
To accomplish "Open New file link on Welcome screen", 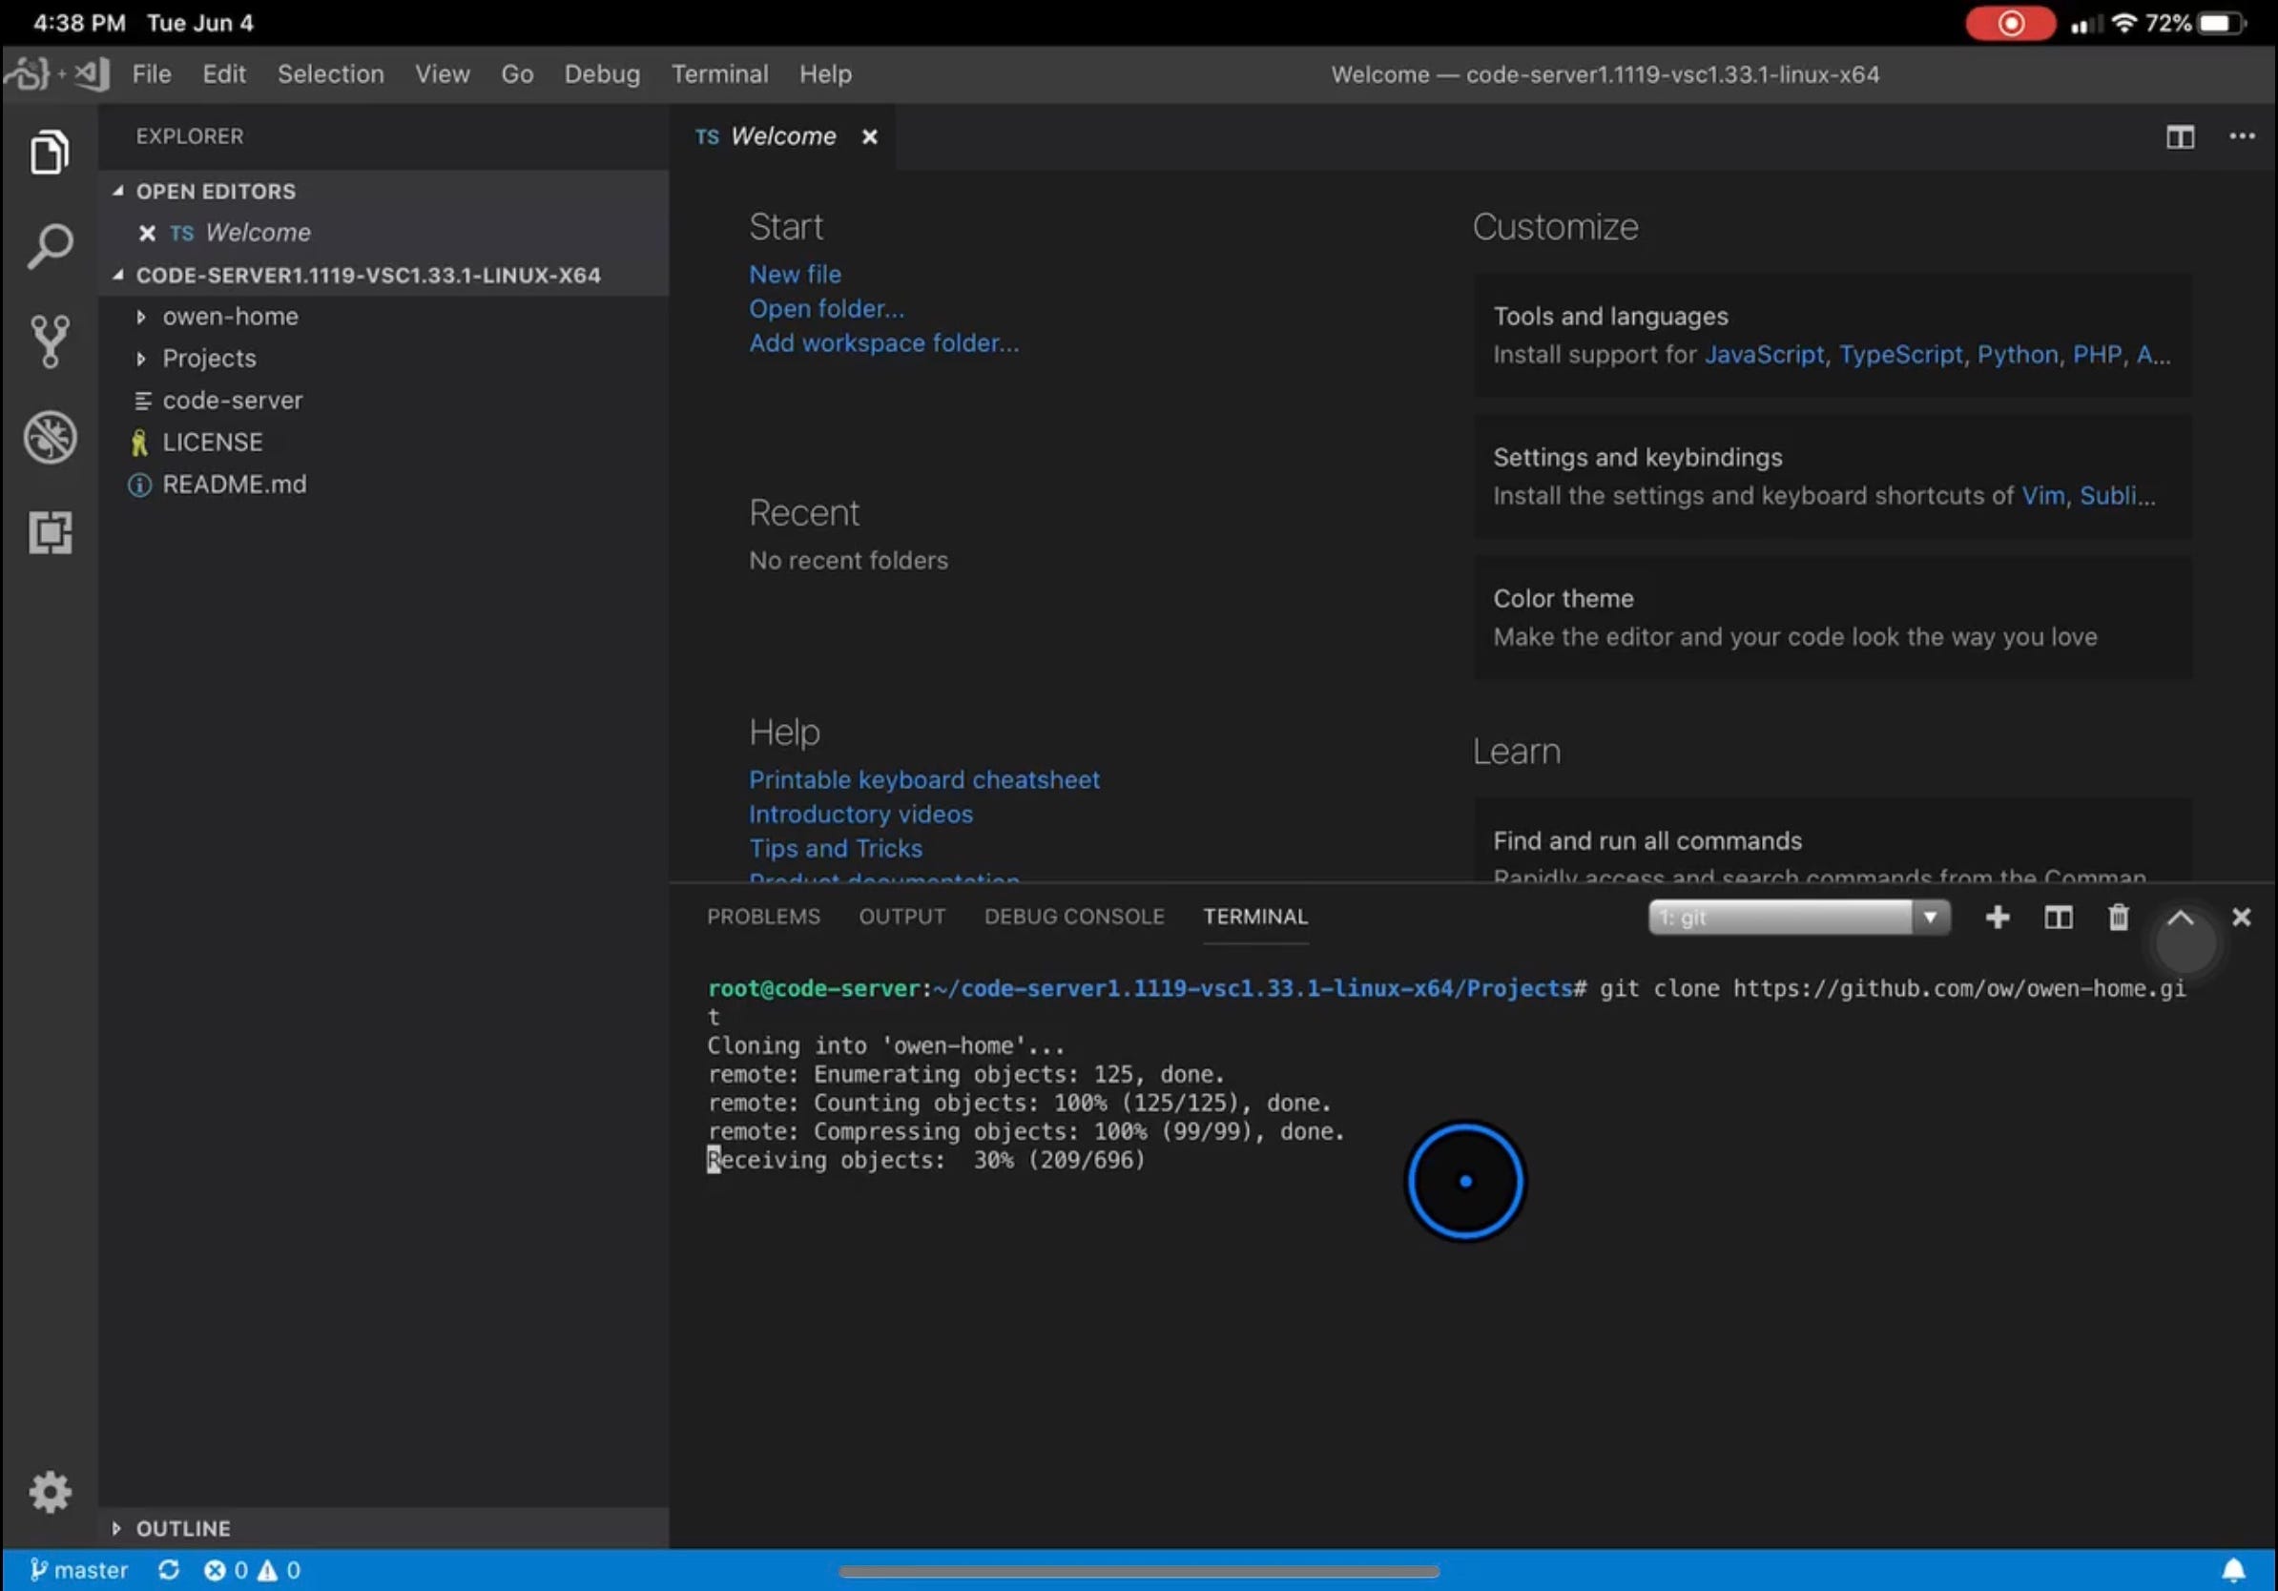I will point(795,274).
